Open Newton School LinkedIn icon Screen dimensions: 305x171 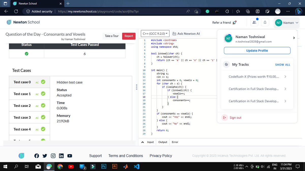(61, 156)
